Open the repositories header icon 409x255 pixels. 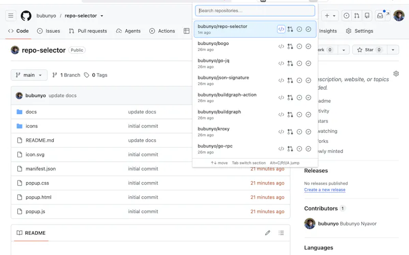[367, 16]
